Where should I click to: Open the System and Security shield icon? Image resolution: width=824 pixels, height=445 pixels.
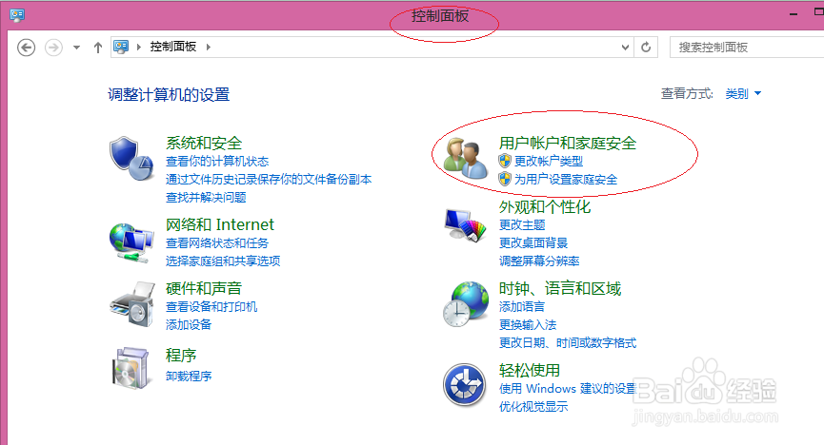(131, 159)
